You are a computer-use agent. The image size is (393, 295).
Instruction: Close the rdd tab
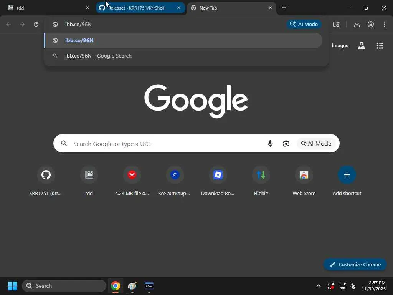point(88,8)
